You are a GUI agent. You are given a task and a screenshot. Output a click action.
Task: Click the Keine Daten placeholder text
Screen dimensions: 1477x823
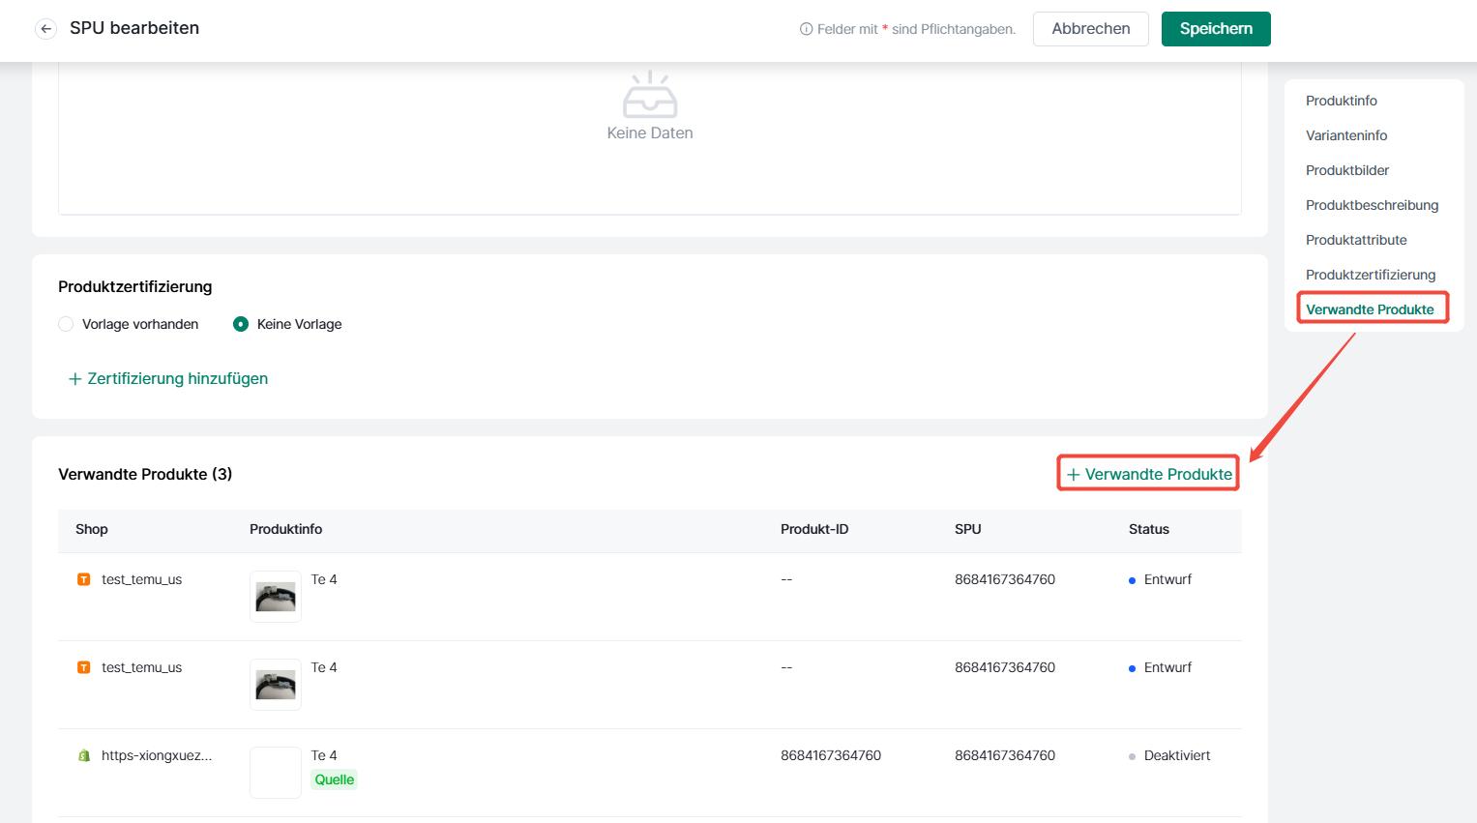coord(650,132)
